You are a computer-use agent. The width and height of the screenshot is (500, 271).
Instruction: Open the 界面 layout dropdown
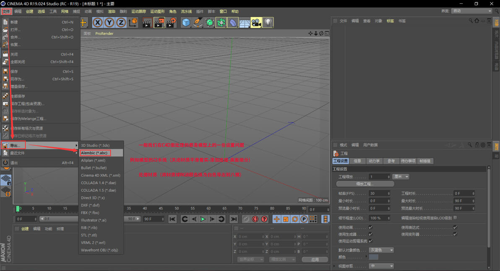(x=472, y=11)
